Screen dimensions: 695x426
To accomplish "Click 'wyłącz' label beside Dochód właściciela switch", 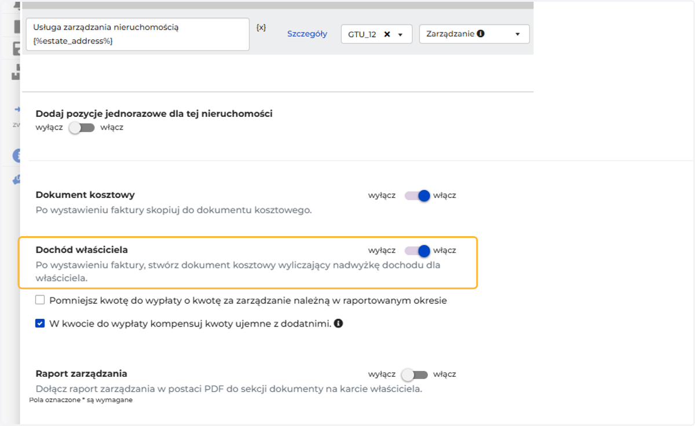I will [x=382, y=251].
